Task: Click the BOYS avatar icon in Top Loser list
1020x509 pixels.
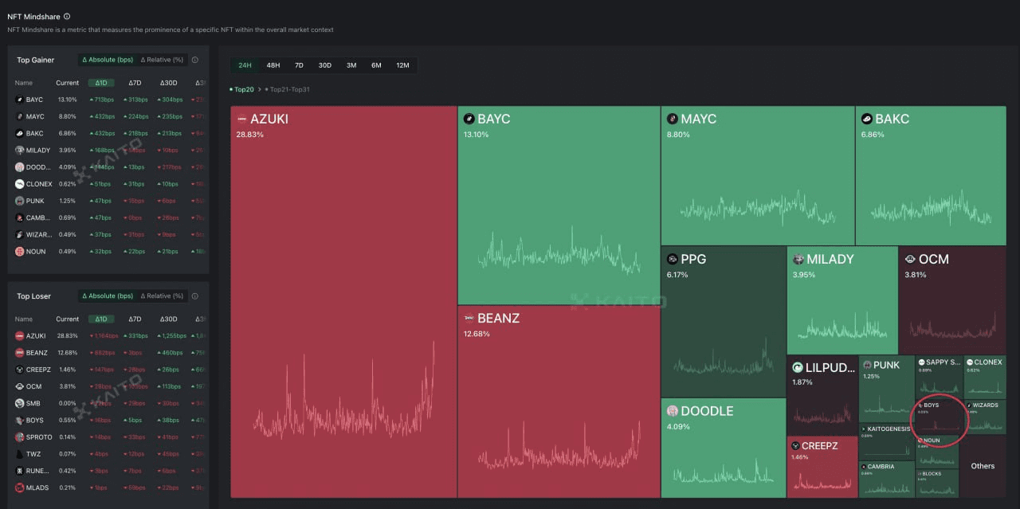Action: 19,420
